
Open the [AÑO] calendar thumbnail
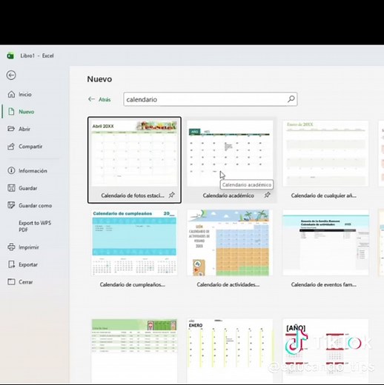tap(325, 351)
